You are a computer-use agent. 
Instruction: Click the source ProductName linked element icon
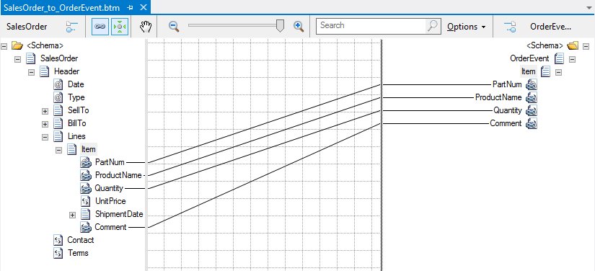86,175
